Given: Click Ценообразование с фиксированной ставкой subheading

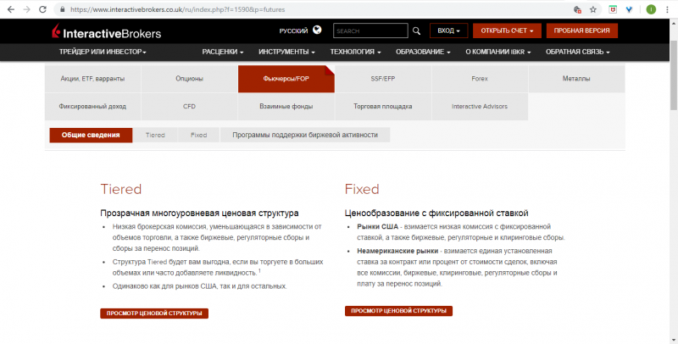Looking at the screenshot, I should (436, 213).
